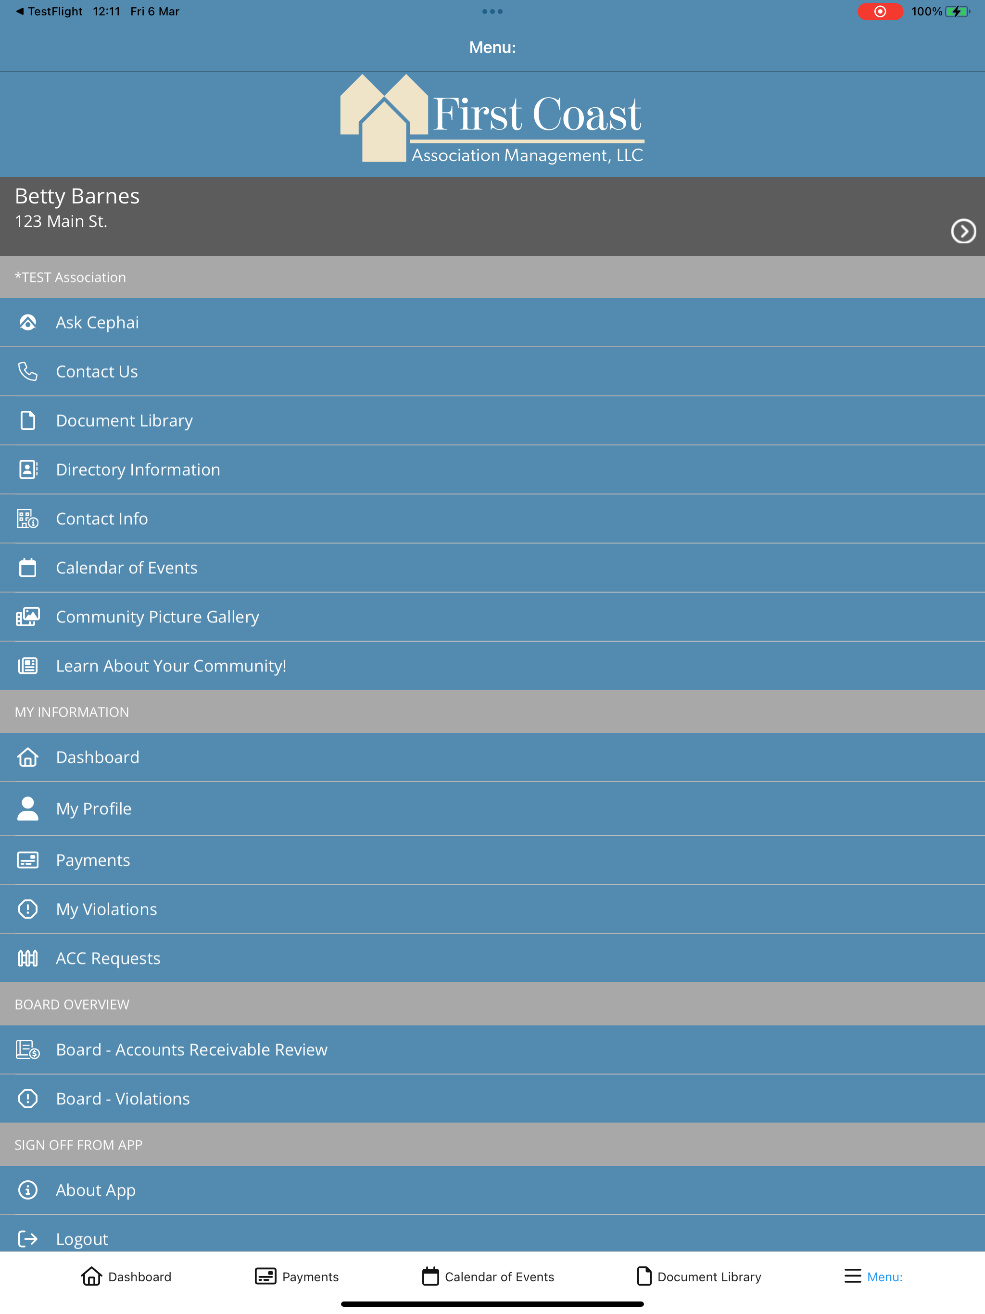Select Directory Information entry
Screen dimensions: 985x1314
(x=492, y=469)
